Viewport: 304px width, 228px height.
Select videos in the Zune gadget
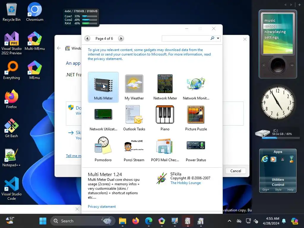270,26
